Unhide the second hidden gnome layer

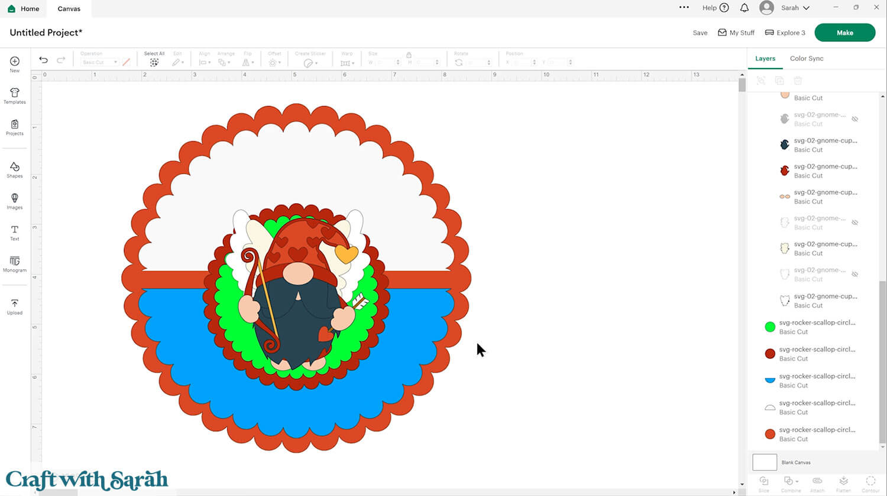pyautogui.click(x=854, y=223)
